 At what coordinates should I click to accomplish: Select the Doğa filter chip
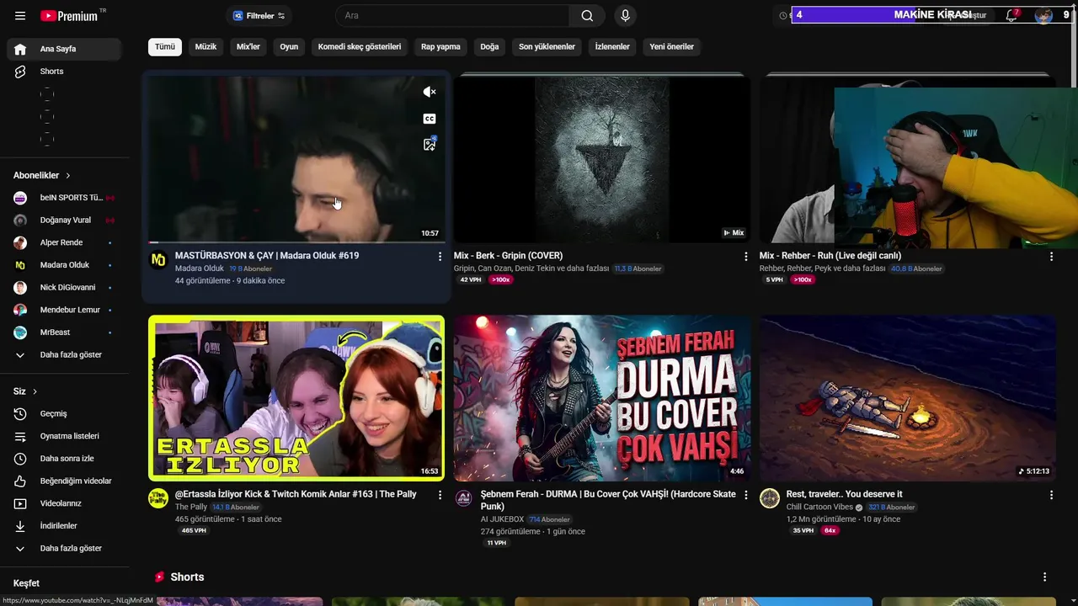pyautogui.click(x=489, y=47)
